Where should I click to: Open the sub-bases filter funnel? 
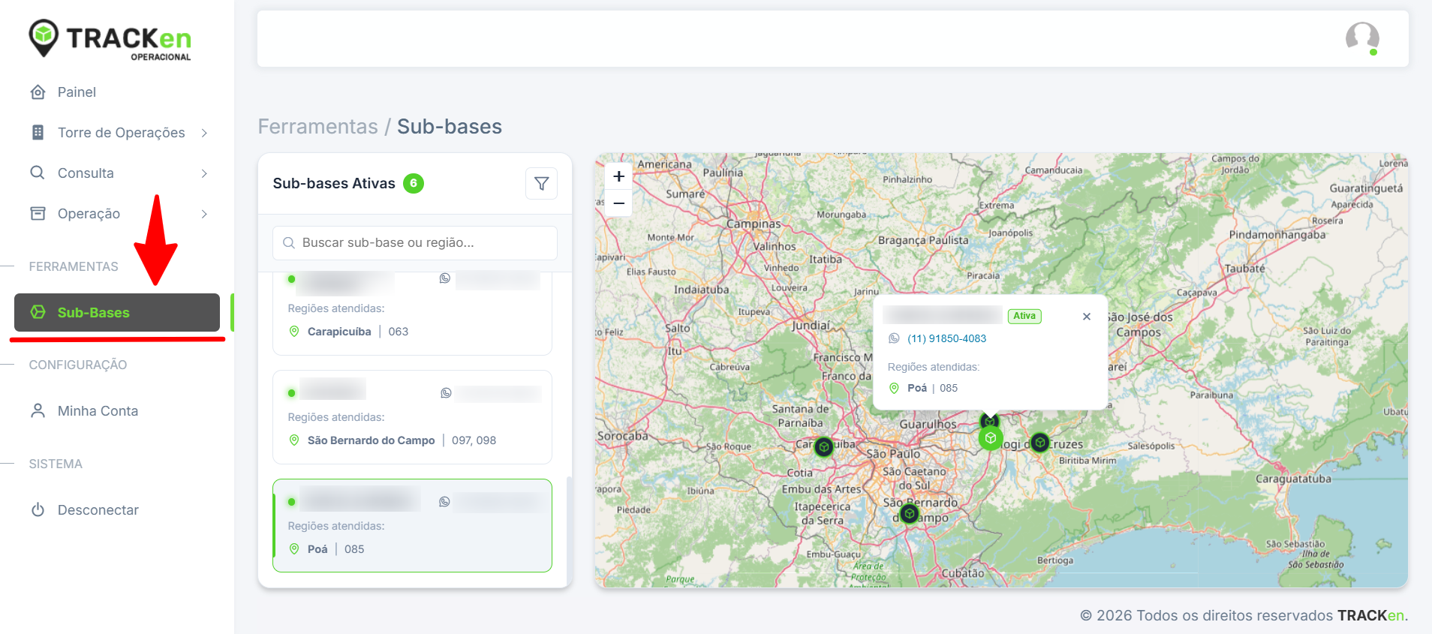click(x=541, y=183)
